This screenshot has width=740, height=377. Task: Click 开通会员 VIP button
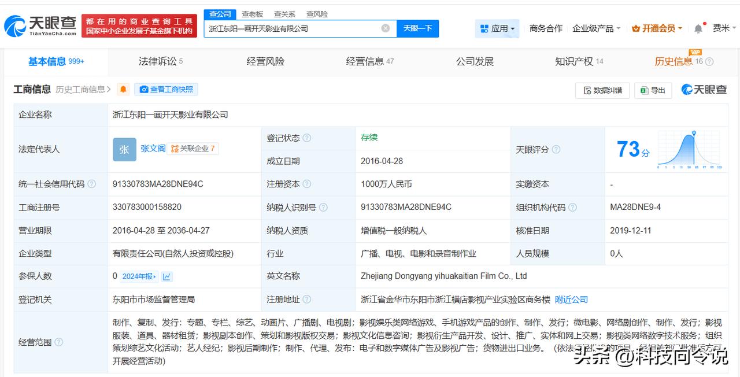657,28
